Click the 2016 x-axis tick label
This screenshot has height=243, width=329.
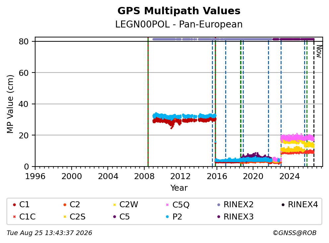217,176
